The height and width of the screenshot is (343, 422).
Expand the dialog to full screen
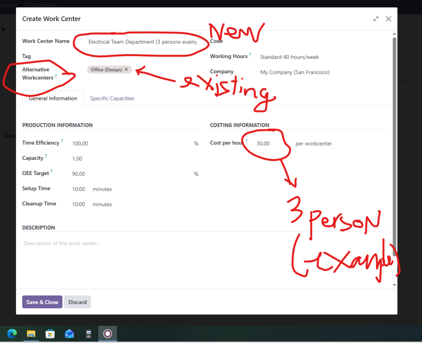point(376,19)
